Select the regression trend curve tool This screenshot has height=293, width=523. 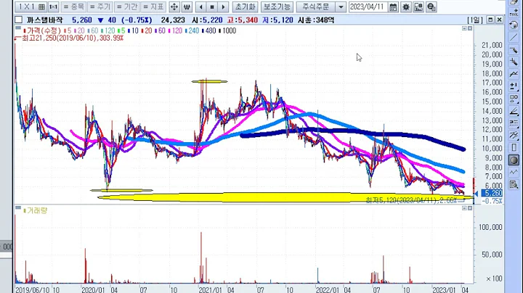(x=514, y=74)
